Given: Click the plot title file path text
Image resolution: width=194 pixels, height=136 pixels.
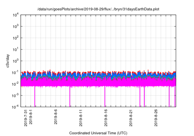Looking at the screenshot, I should click(98, 9).
